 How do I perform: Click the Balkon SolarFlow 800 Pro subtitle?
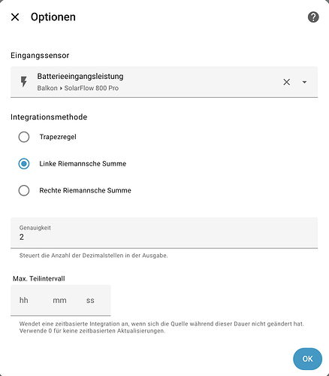click(78, 88)
